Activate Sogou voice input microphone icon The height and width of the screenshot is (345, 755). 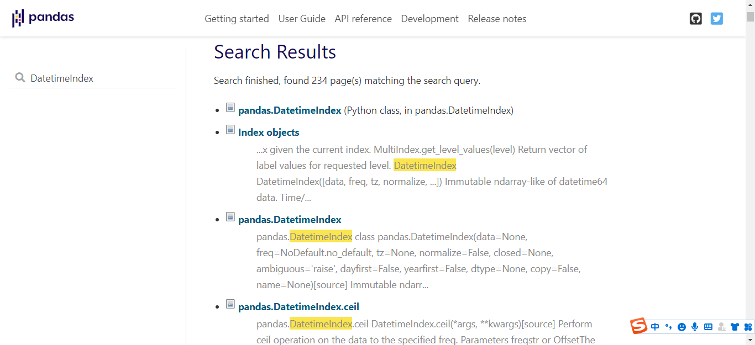[694, 326]
